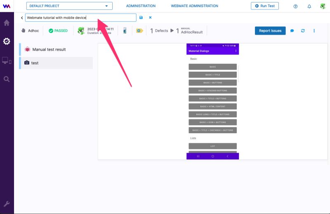Go to WEBMATE ADMINISTRATION menu

[194, 6]
